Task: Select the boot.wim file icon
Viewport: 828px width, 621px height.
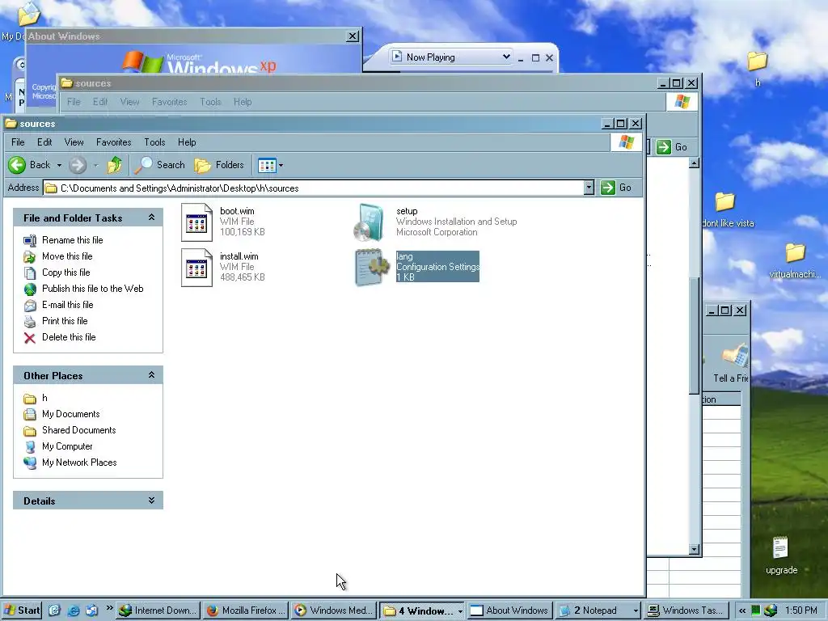Action: tap(197, 222)
